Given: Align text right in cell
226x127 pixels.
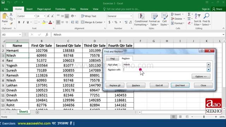Looking at the screenshot, I should coord(67,22).
